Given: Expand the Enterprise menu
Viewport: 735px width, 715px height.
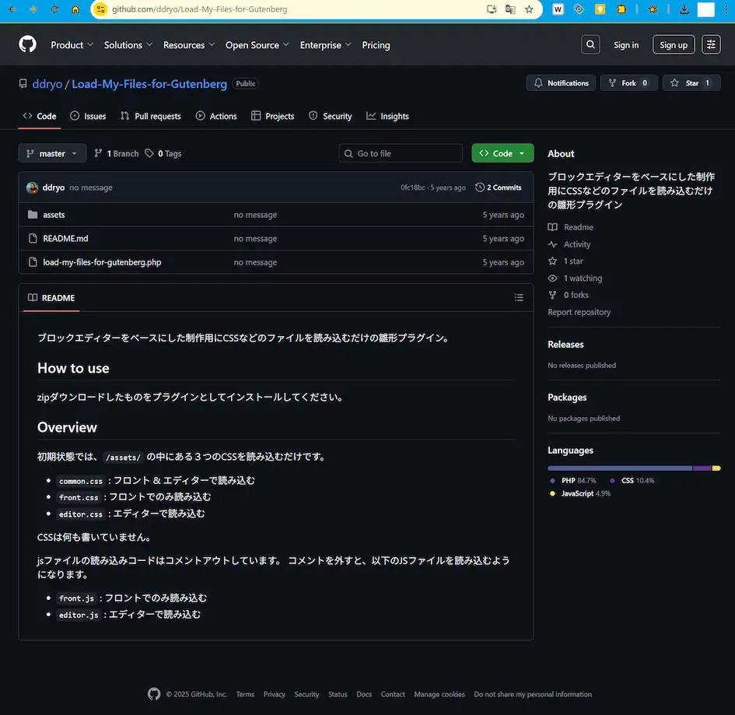Looking at the screenshot, I should click(x=325, y=45).
